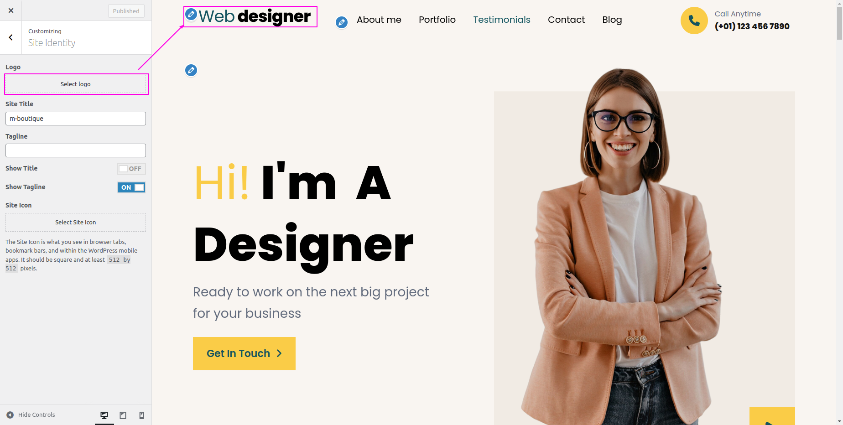Click the Get In Touch button
Image resolution: width=843 pixels, height=425 pixels.
pos(244,353)
